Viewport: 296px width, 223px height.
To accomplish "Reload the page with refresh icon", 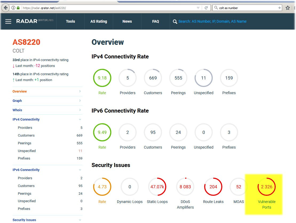I will click(x=206, y=8).
